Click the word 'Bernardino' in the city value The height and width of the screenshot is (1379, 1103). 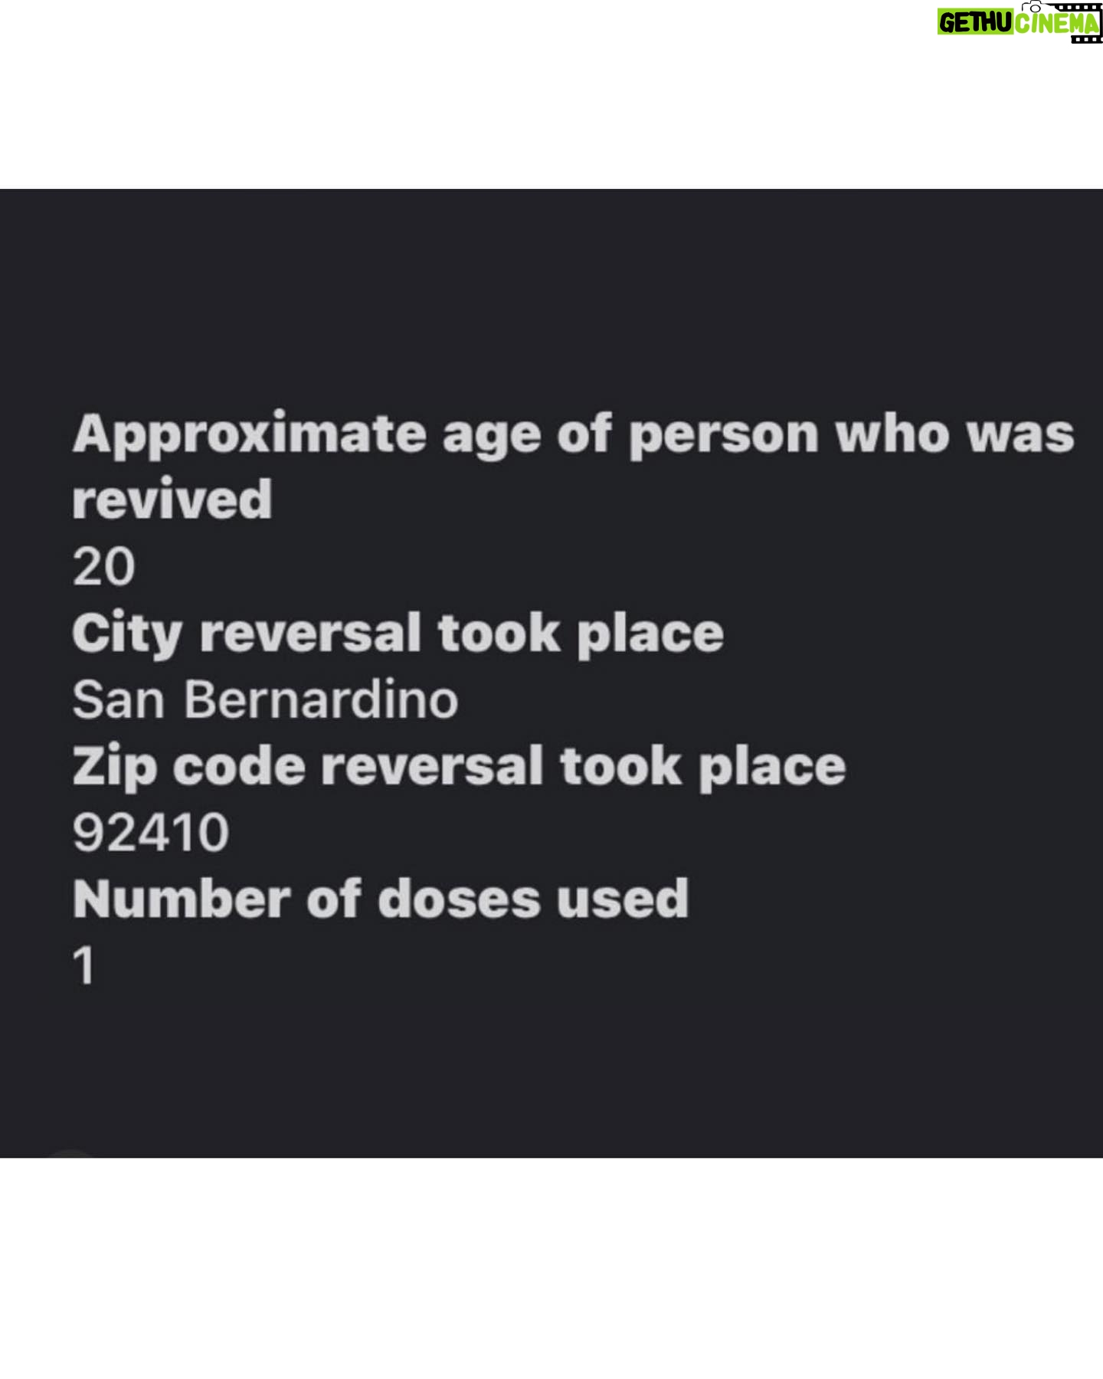pos(321,699)
